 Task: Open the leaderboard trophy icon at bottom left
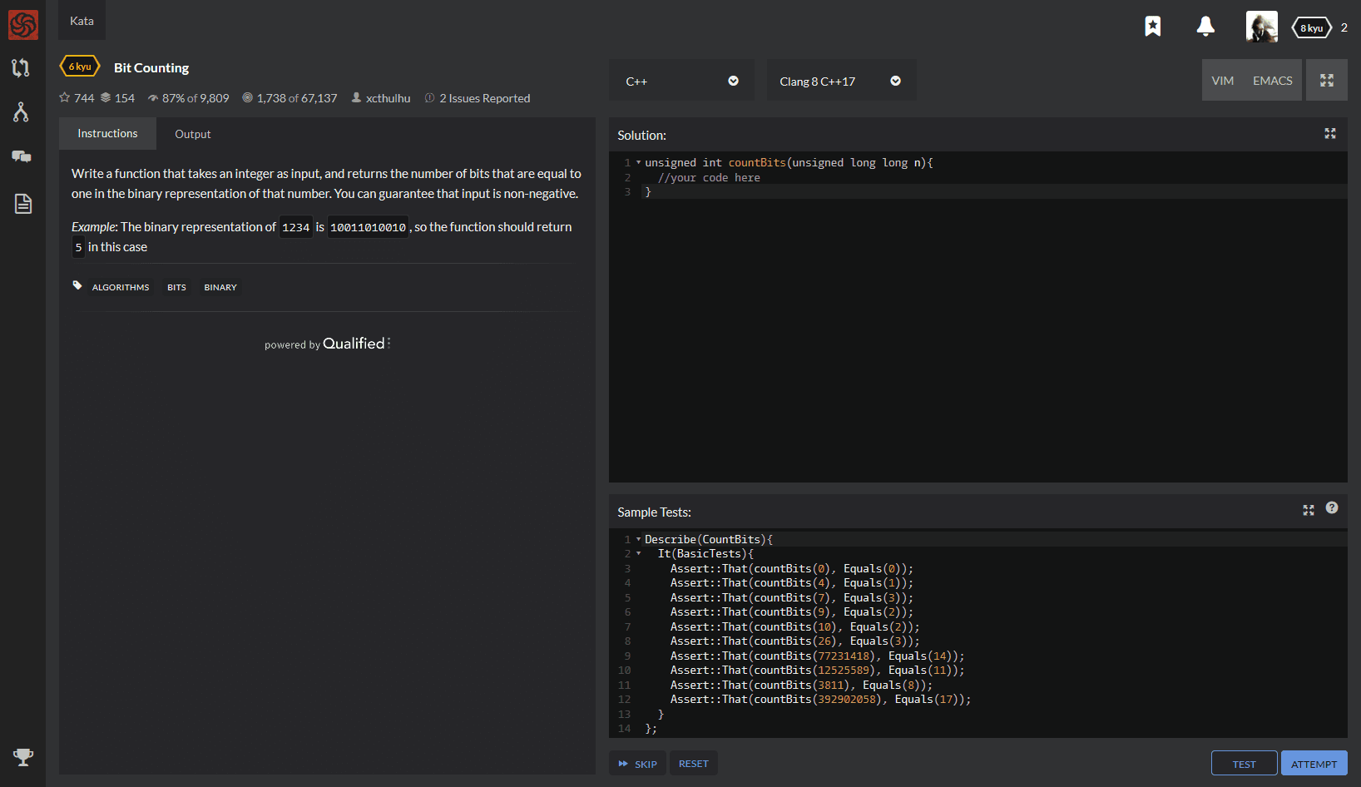[x=22, y=758]
